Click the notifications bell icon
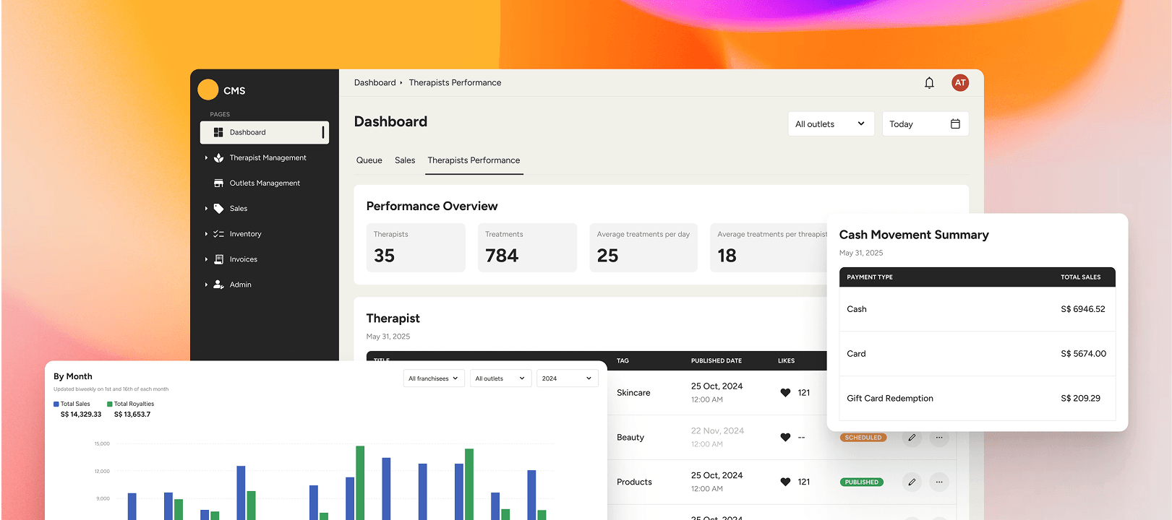Screen dimensions: 1172x520 tap(929, 83)
